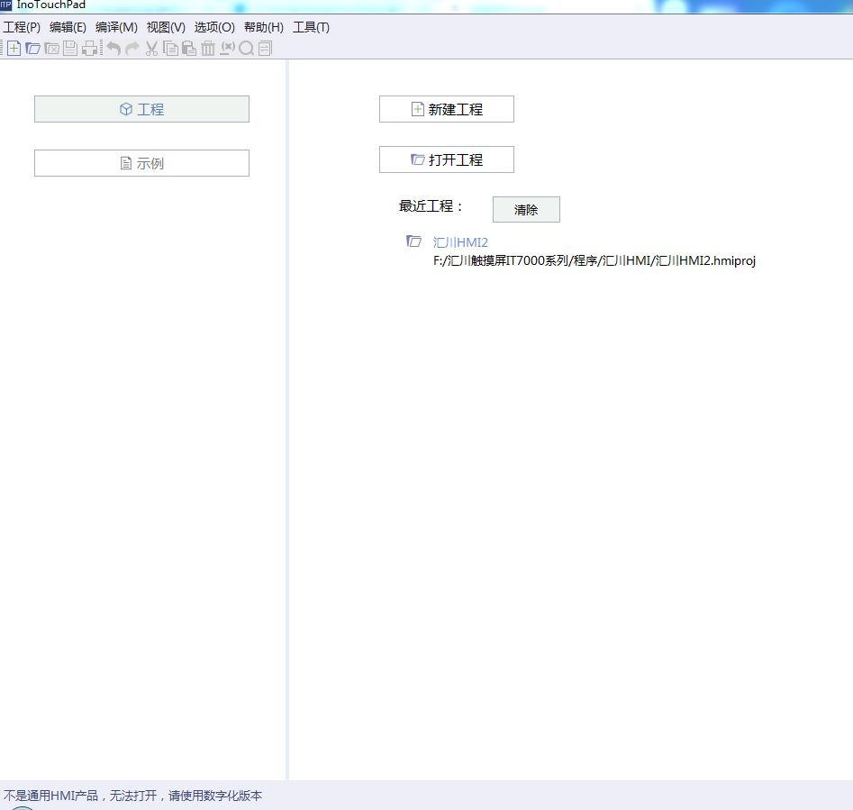Click the Copy toolbar icon
The height and width of the screenshot is (810, 853).
[170, 49]
